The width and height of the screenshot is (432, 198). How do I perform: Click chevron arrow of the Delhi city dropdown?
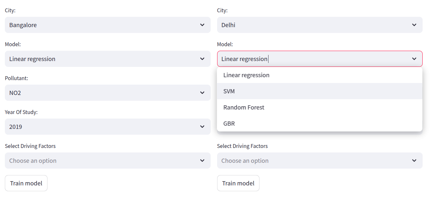click(414, 25)
